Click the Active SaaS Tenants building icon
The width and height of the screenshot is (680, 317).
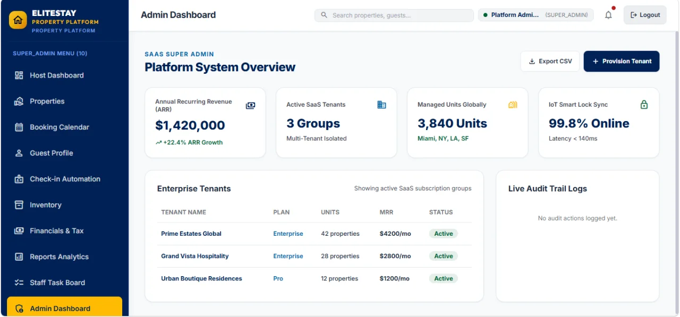[x=381, y=105]
